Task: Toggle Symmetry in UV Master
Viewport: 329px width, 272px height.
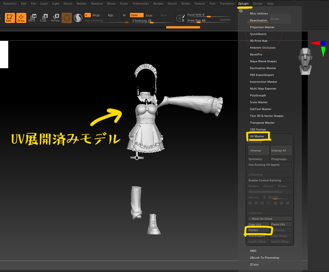Action: tap(259, 159)
